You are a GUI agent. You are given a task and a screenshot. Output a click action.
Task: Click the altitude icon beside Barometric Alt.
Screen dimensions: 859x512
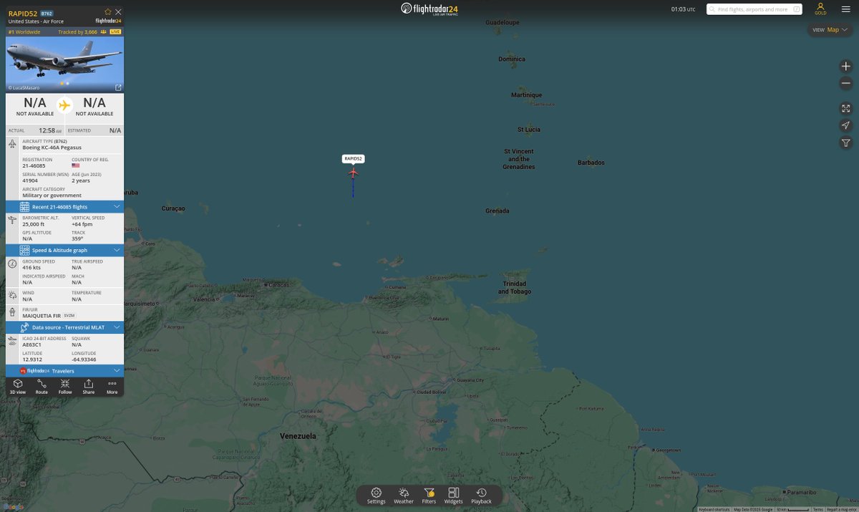[12, 221]
